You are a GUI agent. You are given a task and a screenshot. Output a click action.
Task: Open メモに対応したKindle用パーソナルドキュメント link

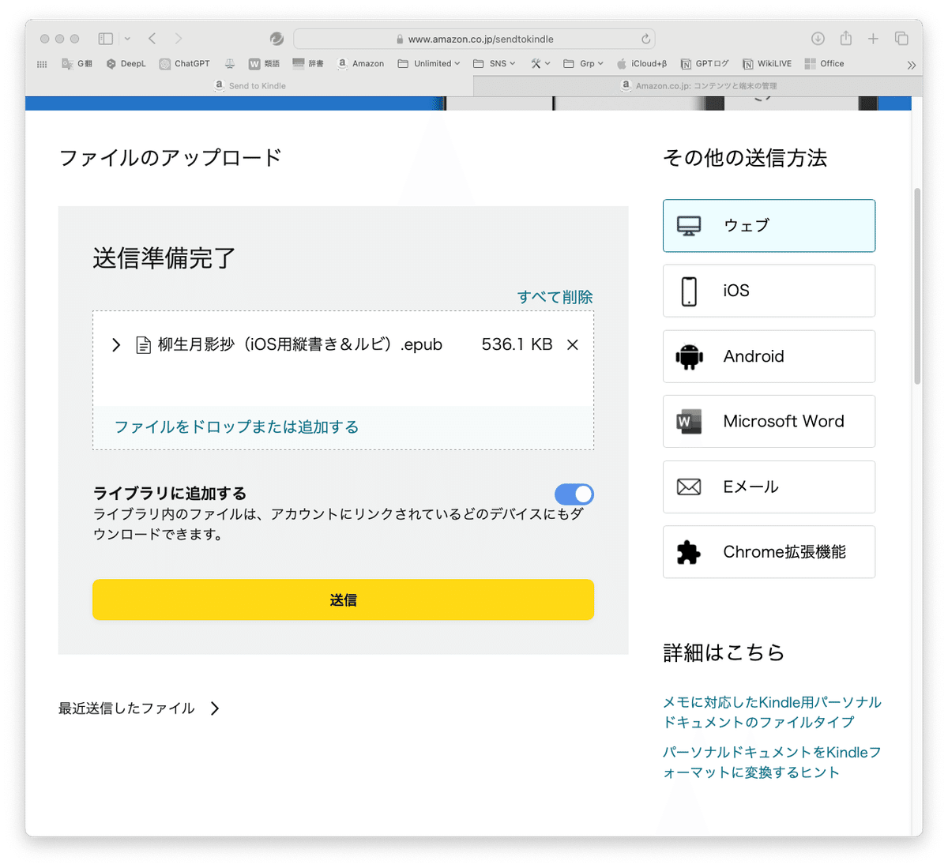coord(772,712)
